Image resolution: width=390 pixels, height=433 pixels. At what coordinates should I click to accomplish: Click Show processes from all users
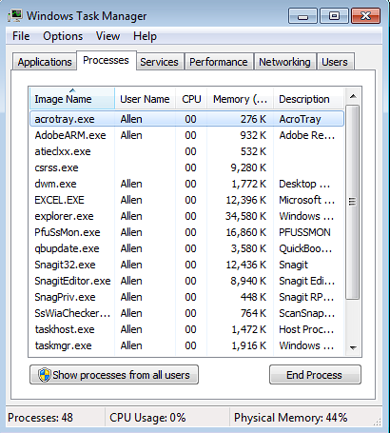(114, 375)
